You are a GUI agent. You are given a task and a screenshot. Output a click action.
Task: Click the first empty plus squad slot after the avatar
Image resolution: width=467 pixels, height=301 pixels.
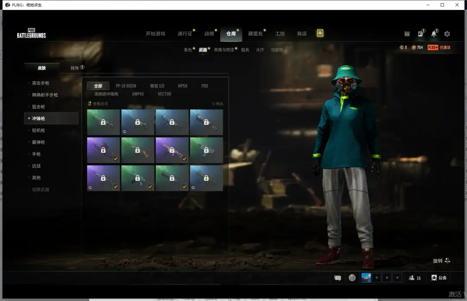[x=377, y=278]
